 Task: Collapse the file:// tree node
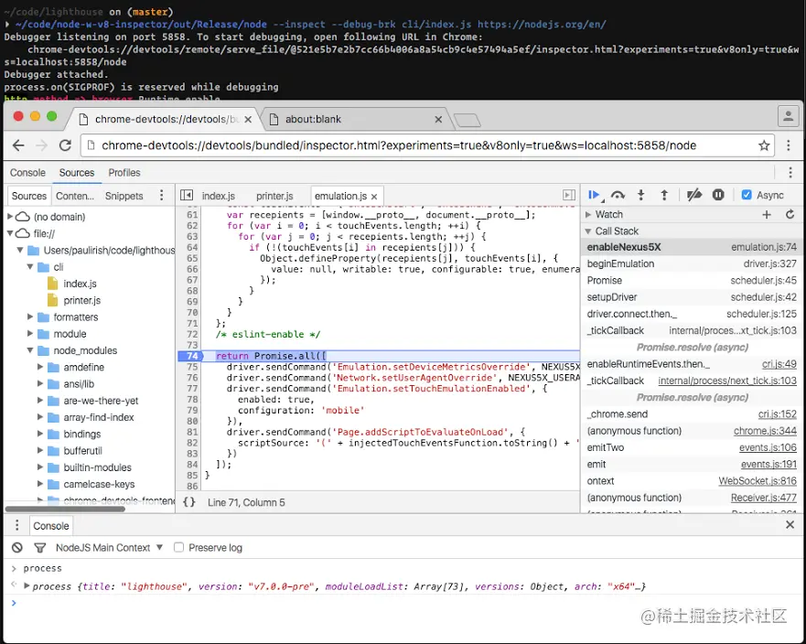(x=10, y=233)
